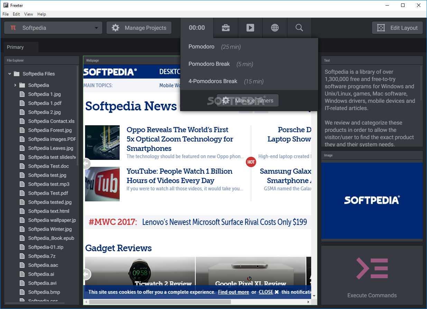Click the Softpedia logo on webpage

pyautogui.click(x=110, y=72)
